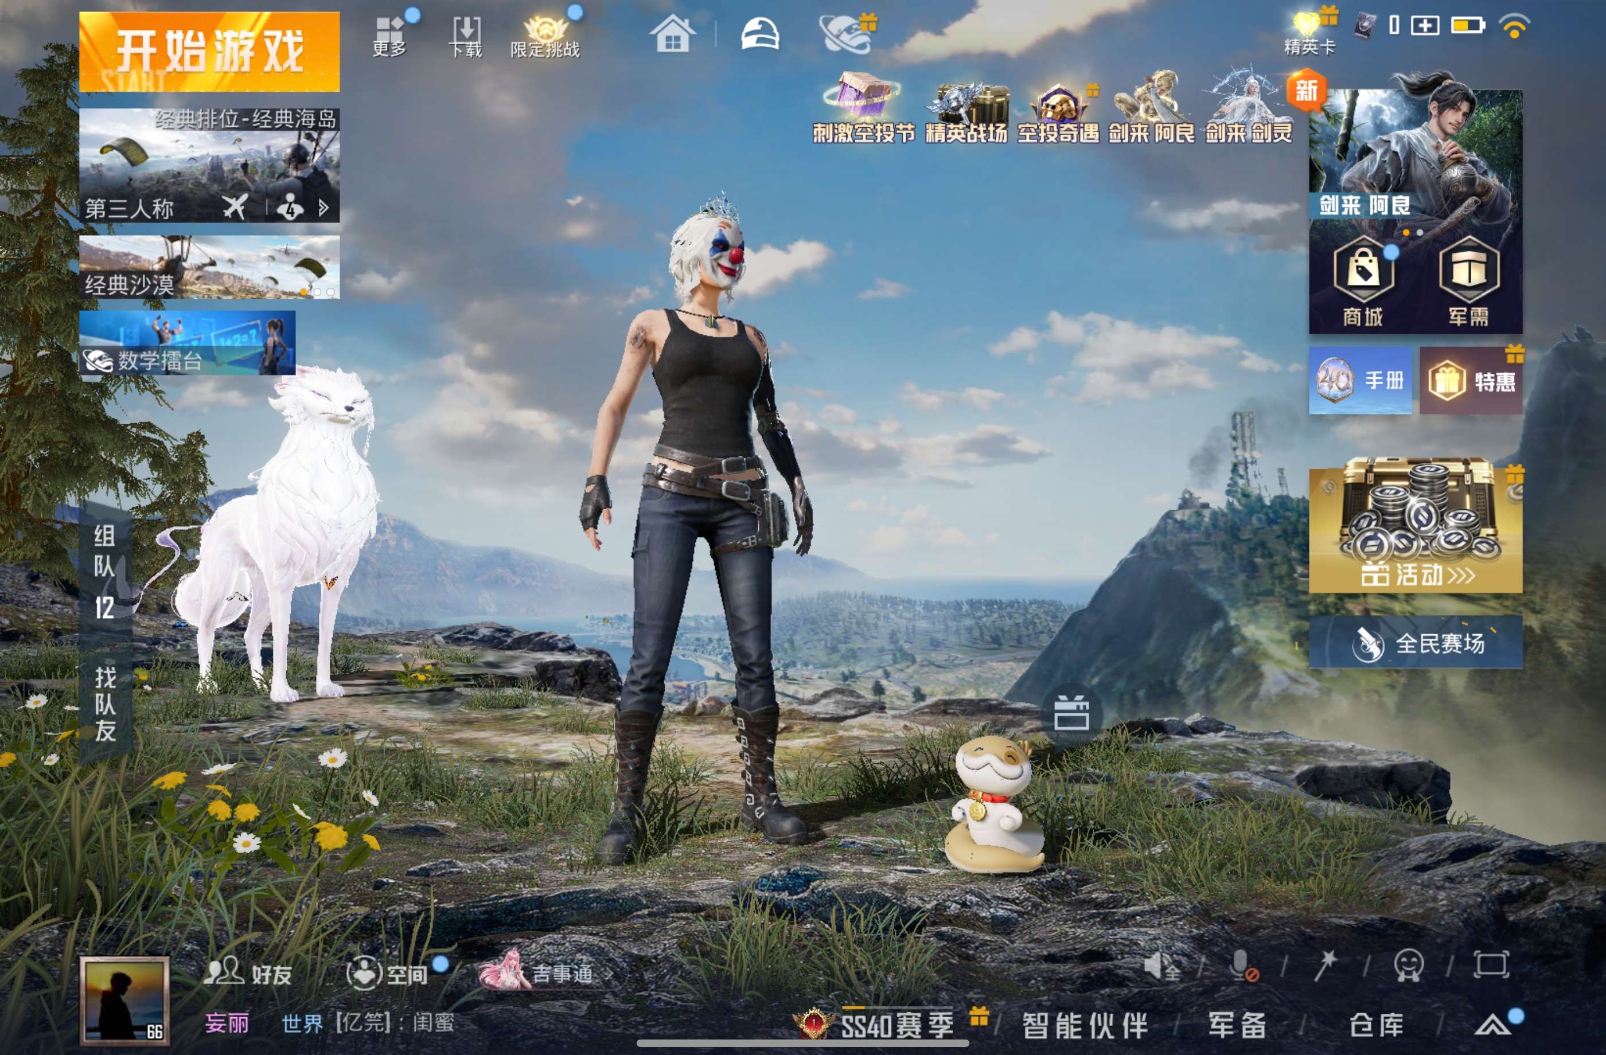Open the 全民赛场 arena button
Image resolution: width=1606 pixels, height=1055 pixels.
(1416, 642)
